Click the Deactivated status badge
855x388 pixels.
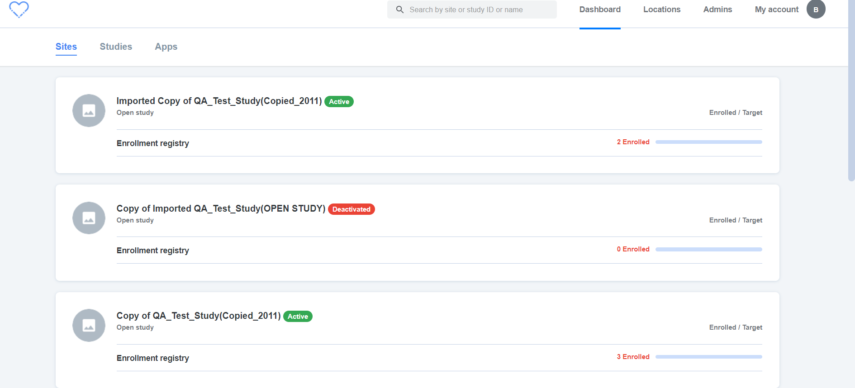[351, 209]
